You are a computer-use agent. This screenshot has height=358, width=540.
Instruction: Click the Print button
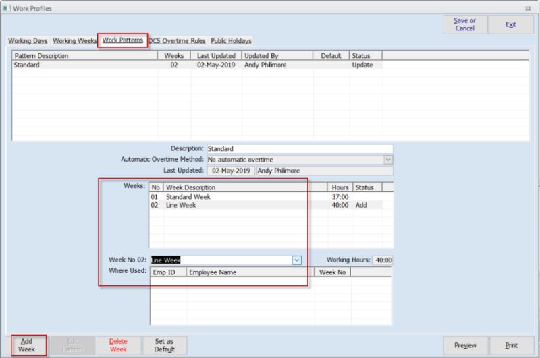pyautogui.click(x=512, y=345)
